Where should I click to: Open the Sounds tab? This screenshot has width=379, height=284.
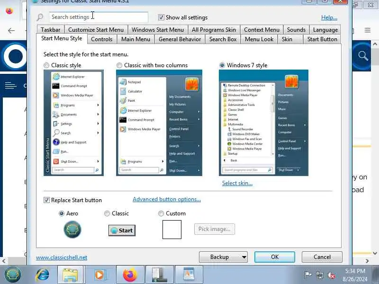tap(296, 29)
